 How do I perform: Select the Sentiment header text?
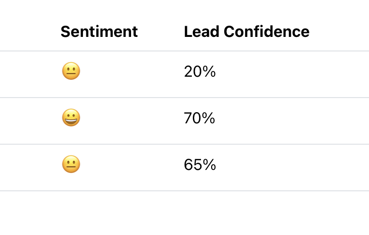[99, 32]
